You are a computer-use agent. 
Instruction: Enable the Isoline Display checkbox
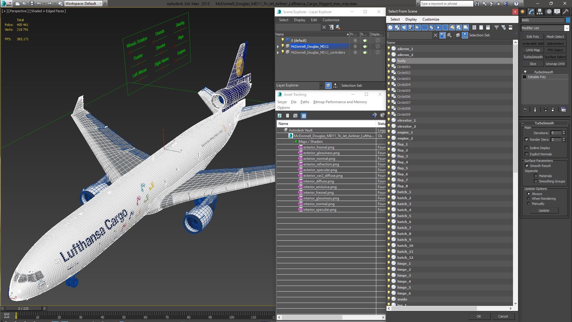526,148
